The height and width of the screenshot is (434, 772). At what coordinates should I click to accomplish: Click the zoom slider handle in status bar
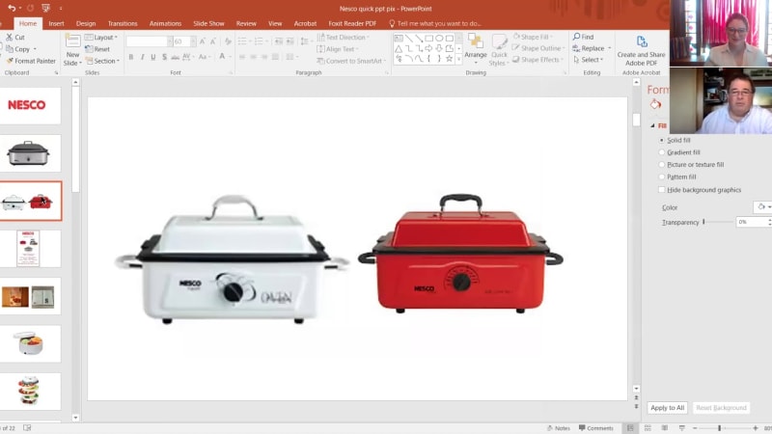click(719, 428)
